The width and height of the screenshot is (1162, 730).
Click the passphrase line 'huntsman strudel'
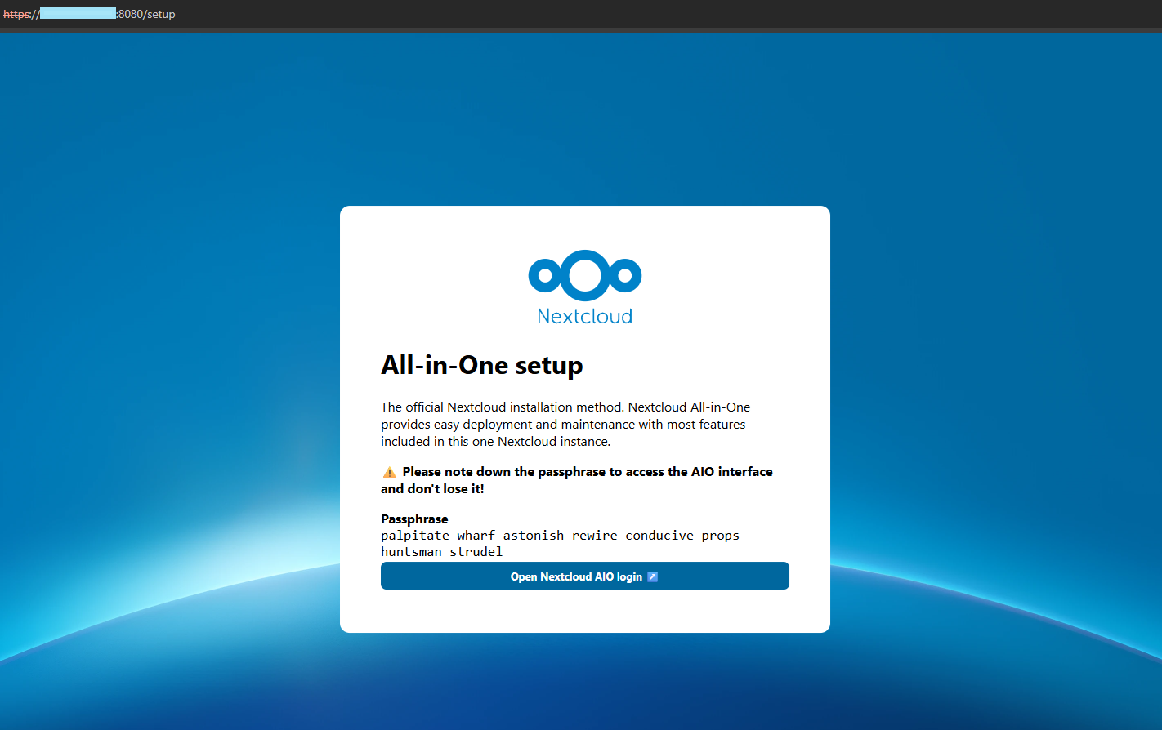tap(442, 552)
